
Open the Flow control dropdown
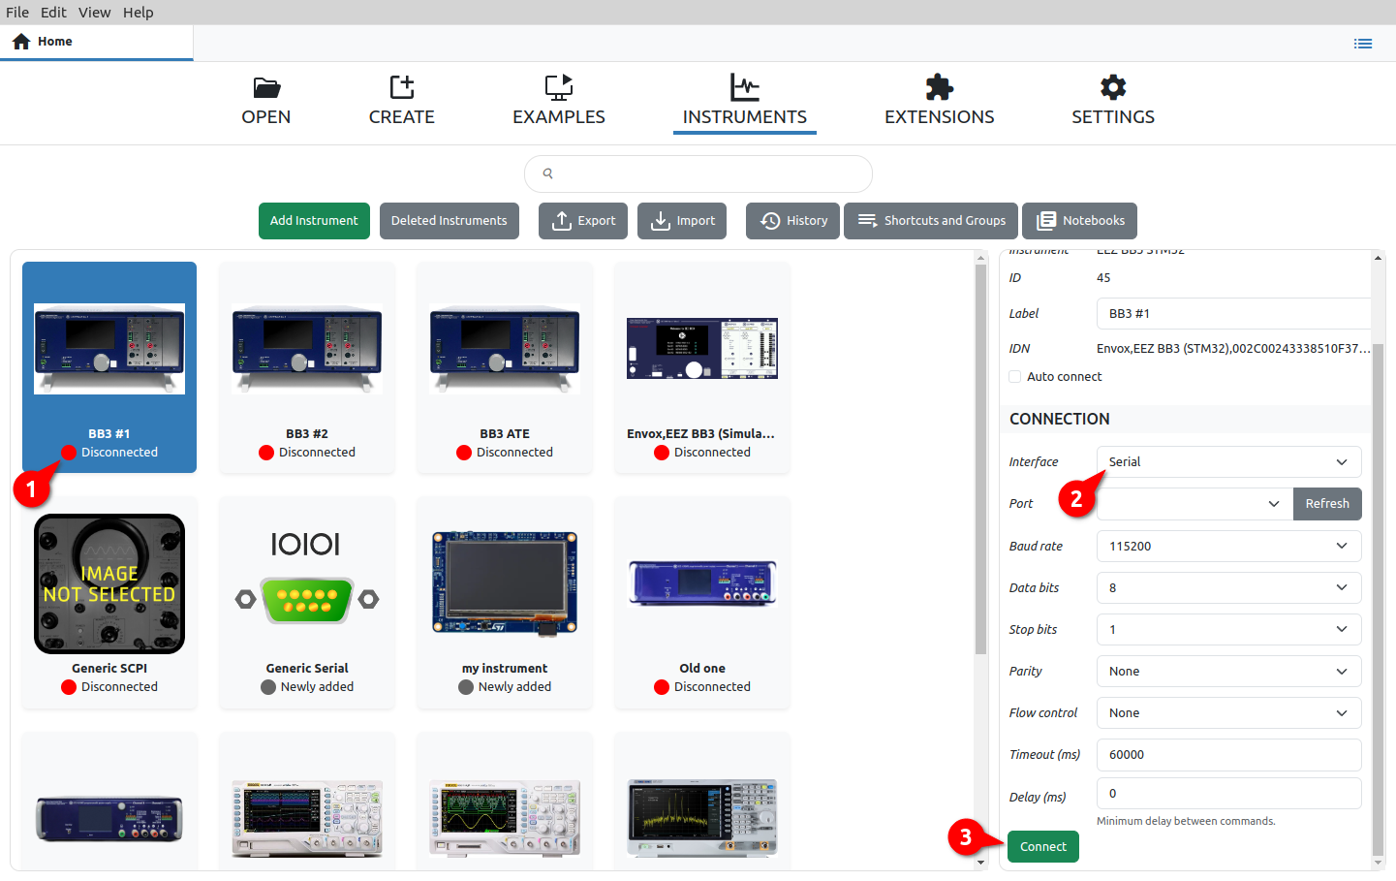tap(1228, 713)
